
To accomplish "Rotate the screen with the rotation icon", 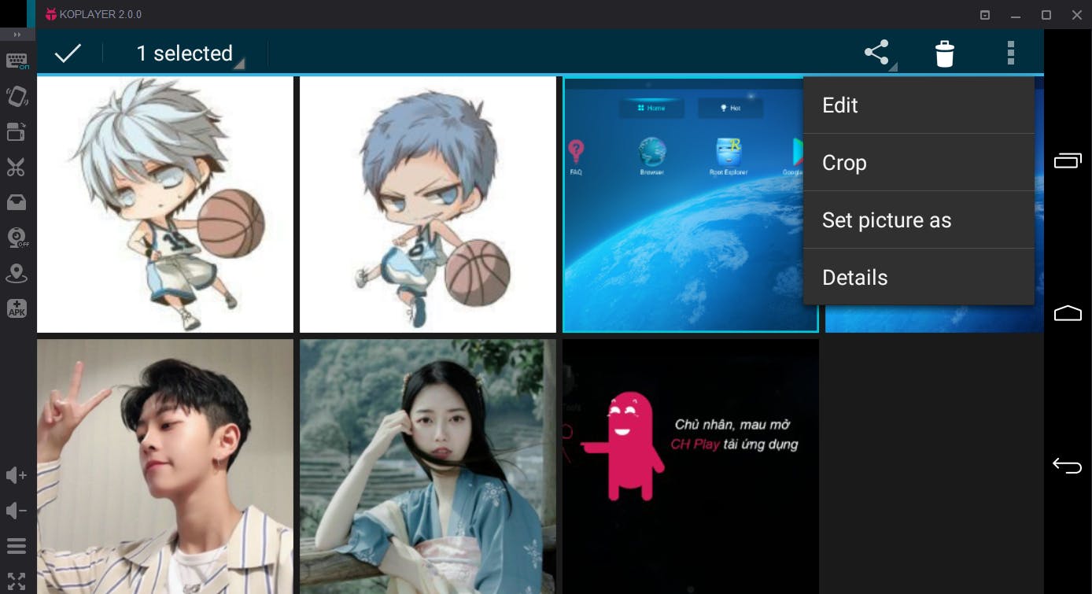I will tap(17, 131).
